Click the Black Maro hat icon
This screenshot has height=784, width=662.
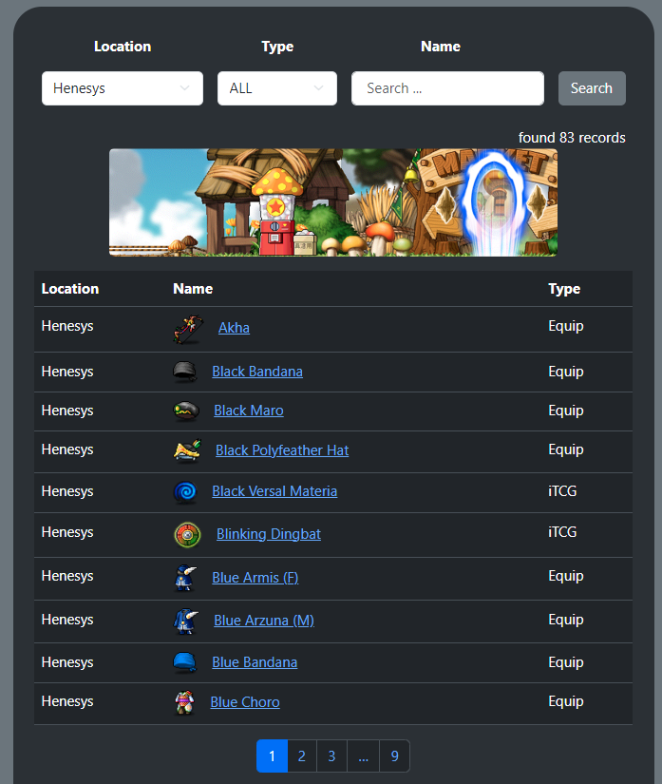point(186,411)
